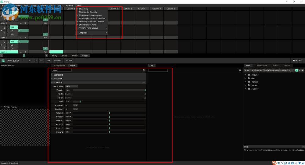
Task: Move layer 1 down with arrow
Action: pos(8,48)
